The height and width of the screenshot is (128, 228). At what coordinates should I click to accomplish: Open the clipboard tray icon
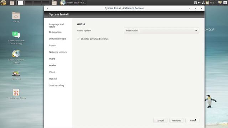coord(196,2)
